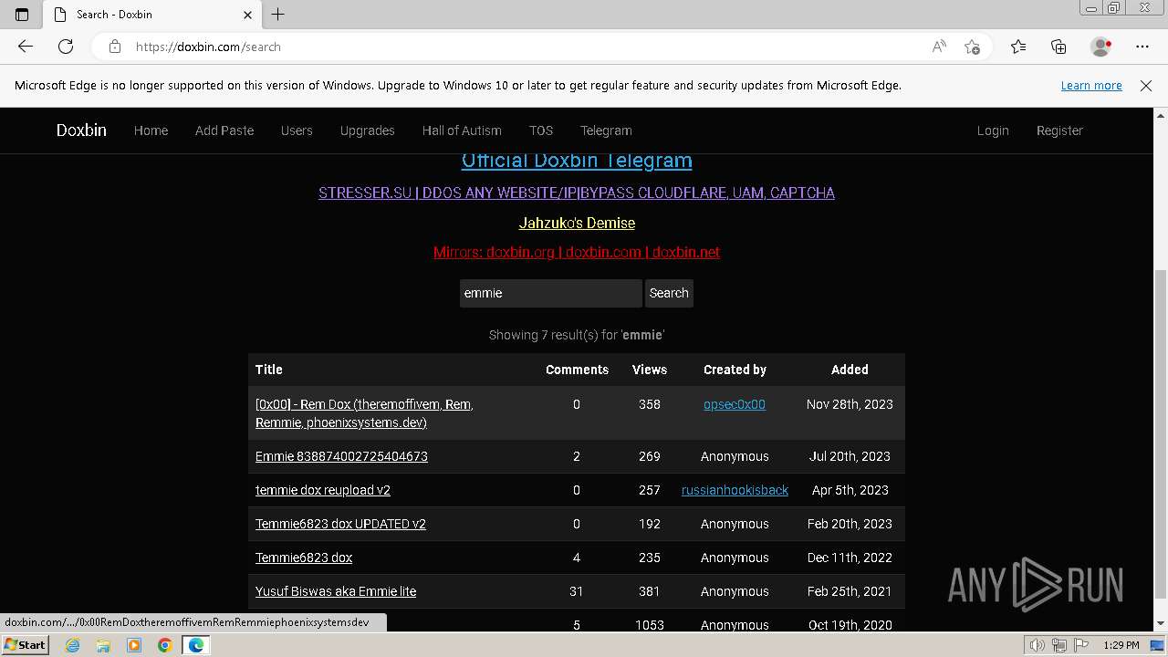Screen dimensions: 1168x657
Task: Follow the Learn more link
Action: tap(1091, 85)
